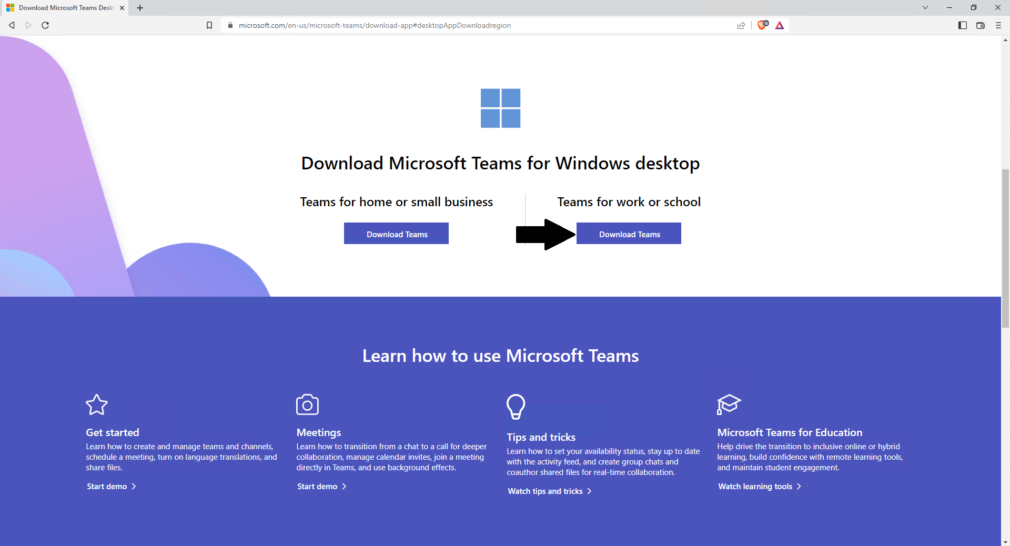Image resolution: width=1010 pixels, height=546 pixels.
Task: Open site info via the padlock icon
Action: point(230,25)
